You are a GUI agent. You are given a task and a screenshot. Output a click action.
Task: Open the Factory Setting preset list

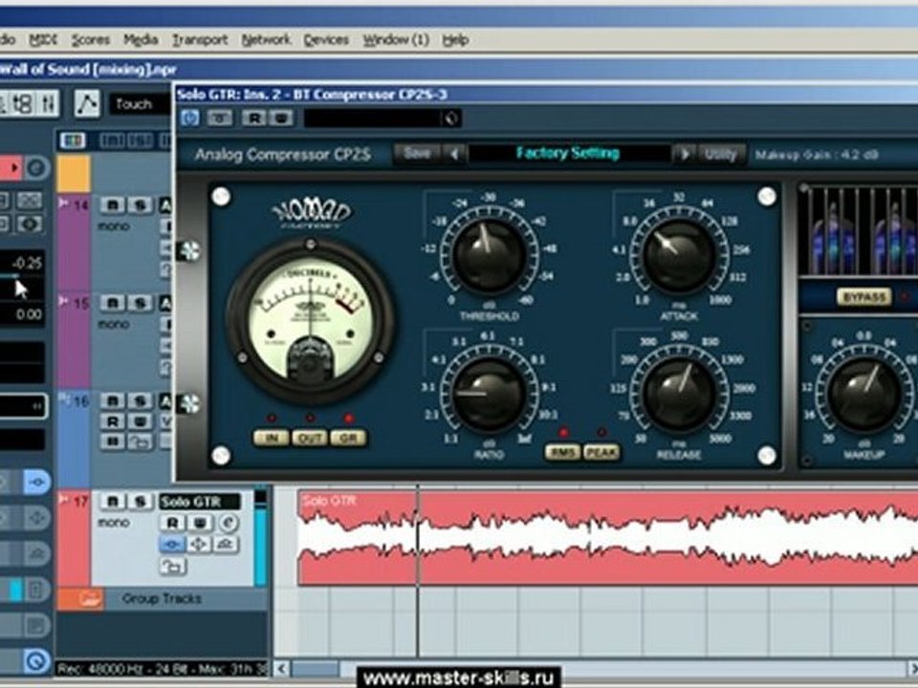[568, 153]
